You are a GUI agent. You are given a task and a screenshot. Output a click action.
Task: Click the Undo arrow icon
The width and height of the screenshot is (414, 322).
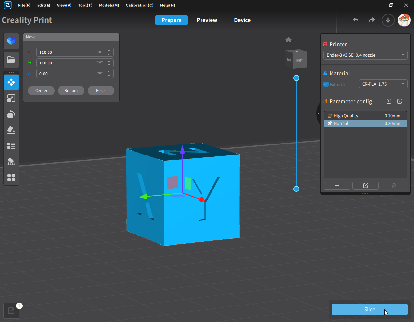pyautogui.click(x=356, y=20)
